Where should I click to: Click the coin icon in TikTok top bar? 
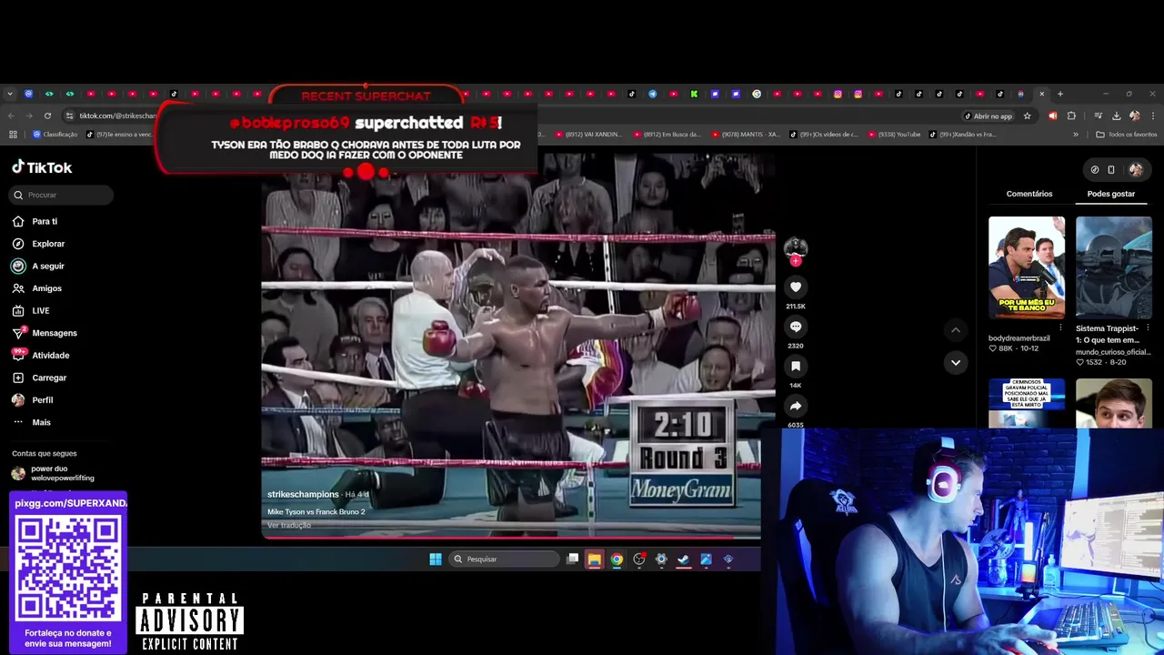click(x=1095, y=169)
